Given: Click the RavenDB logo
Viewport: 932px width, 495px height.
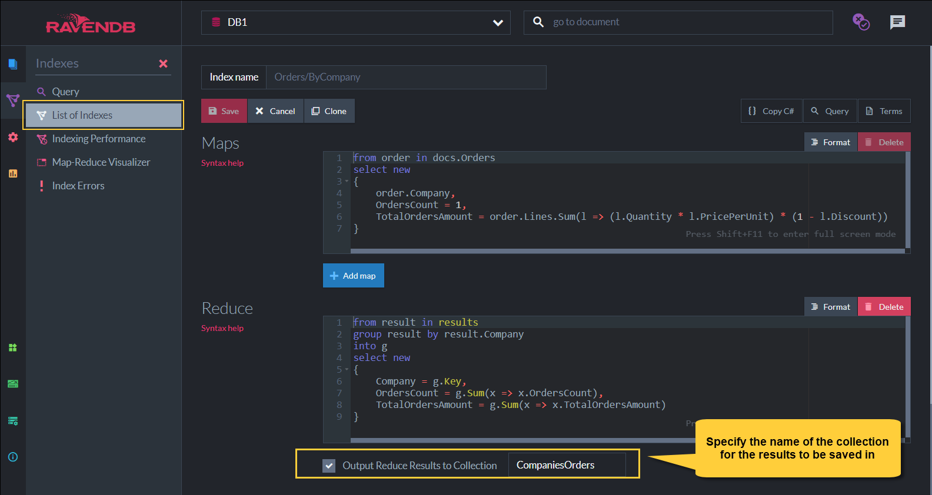Looking at the screenshot, I should [x=91, y=24].
